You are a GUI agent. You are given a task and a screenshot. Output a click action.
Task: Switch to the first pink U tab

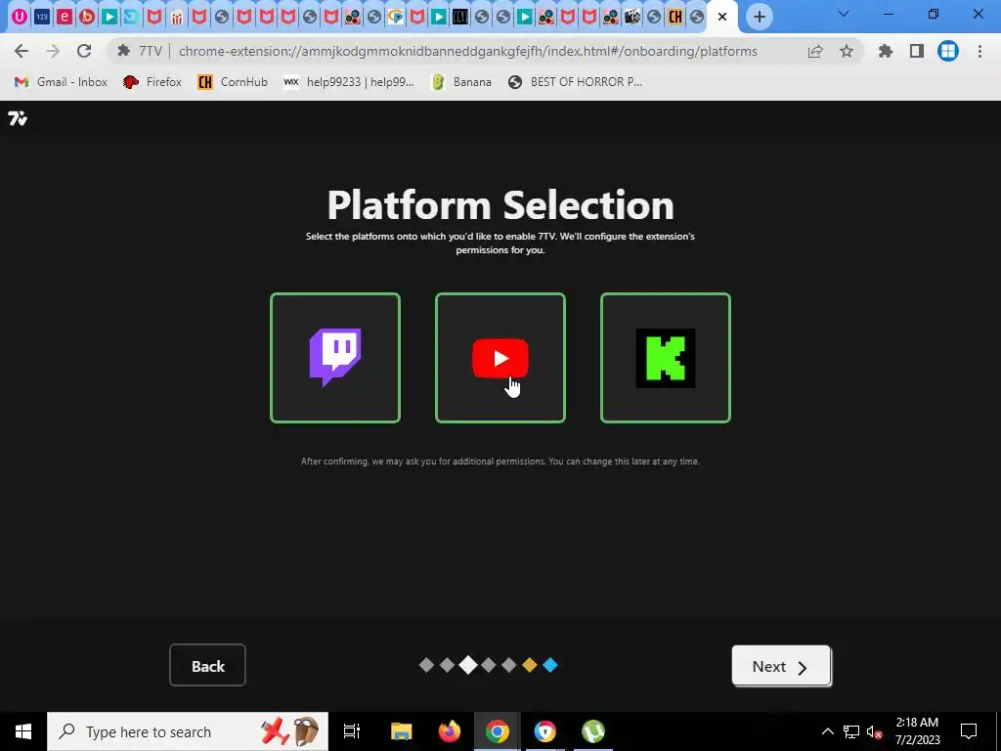[x=20, y=18]
